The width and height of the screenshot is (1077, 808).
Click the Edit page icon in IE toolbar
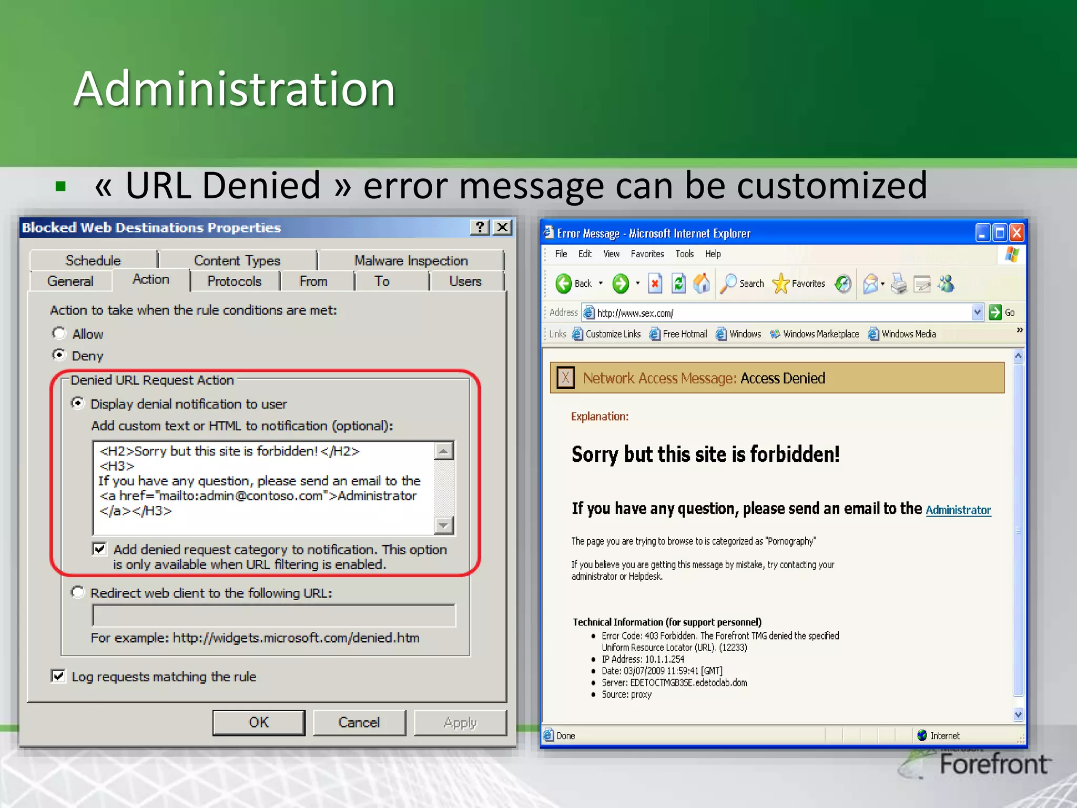[x=922, y=284]
